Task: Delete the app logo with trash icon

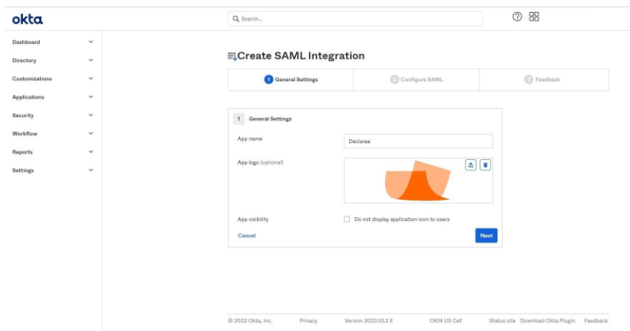Action: [x=485, y=165]
